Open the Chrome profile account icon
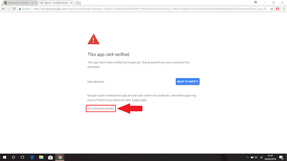The width and height of the screenshot is (287, 161). [256, 2]
